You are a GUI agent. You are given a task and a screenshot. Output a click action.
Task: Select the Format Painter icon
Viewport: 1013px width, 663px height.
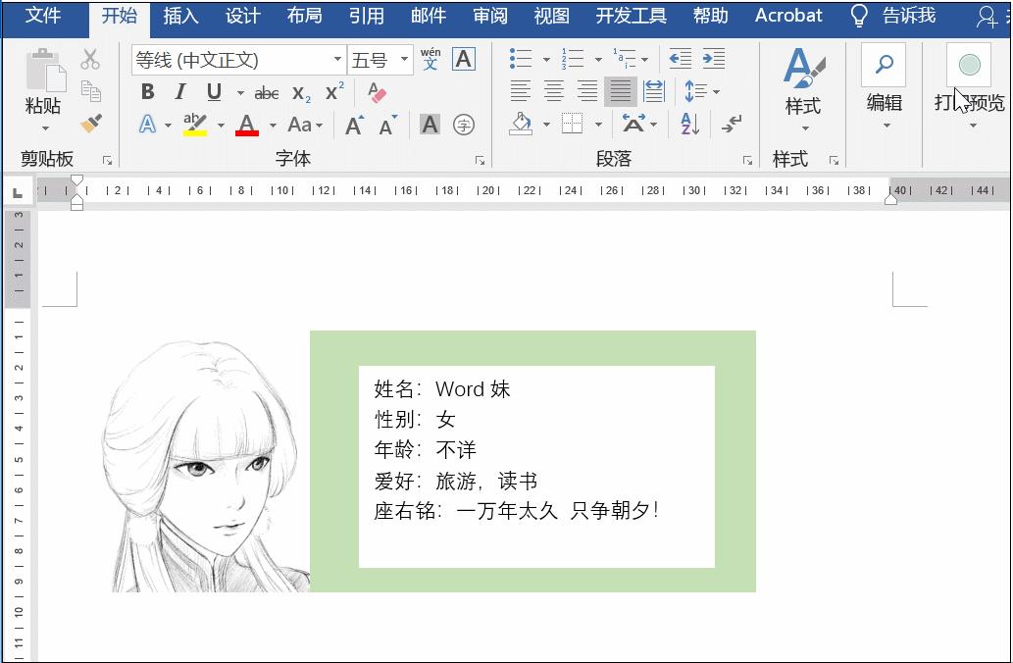point(91,122)
